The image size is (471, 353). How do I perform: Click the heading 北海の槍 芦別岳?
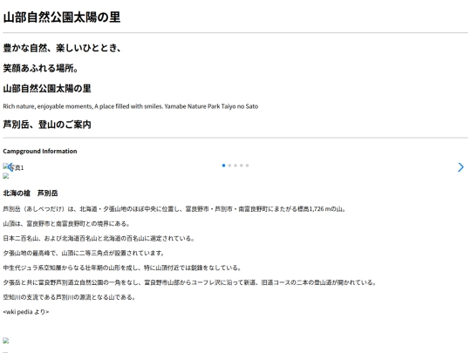tap(31, 193)
